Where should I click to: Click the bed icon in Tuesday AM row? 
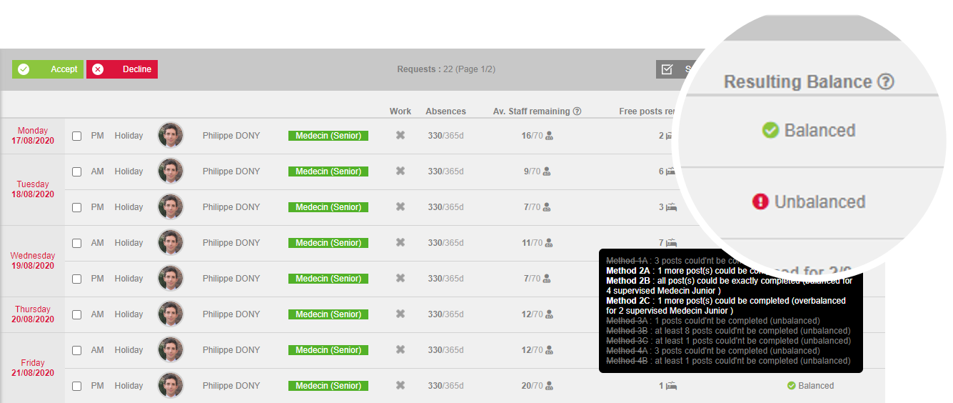click(671, 171)
